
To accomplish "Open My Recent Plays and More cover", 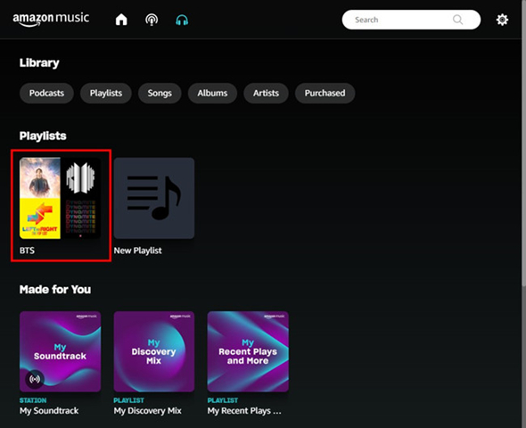I will coord(248,351).
